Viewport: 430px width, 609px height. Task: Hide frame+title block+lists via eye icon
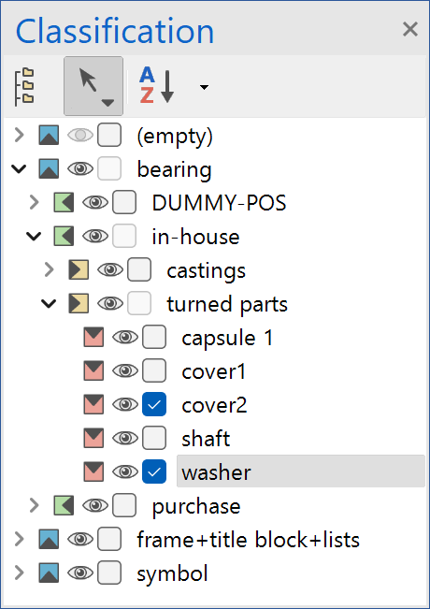[x=80, y=539]
